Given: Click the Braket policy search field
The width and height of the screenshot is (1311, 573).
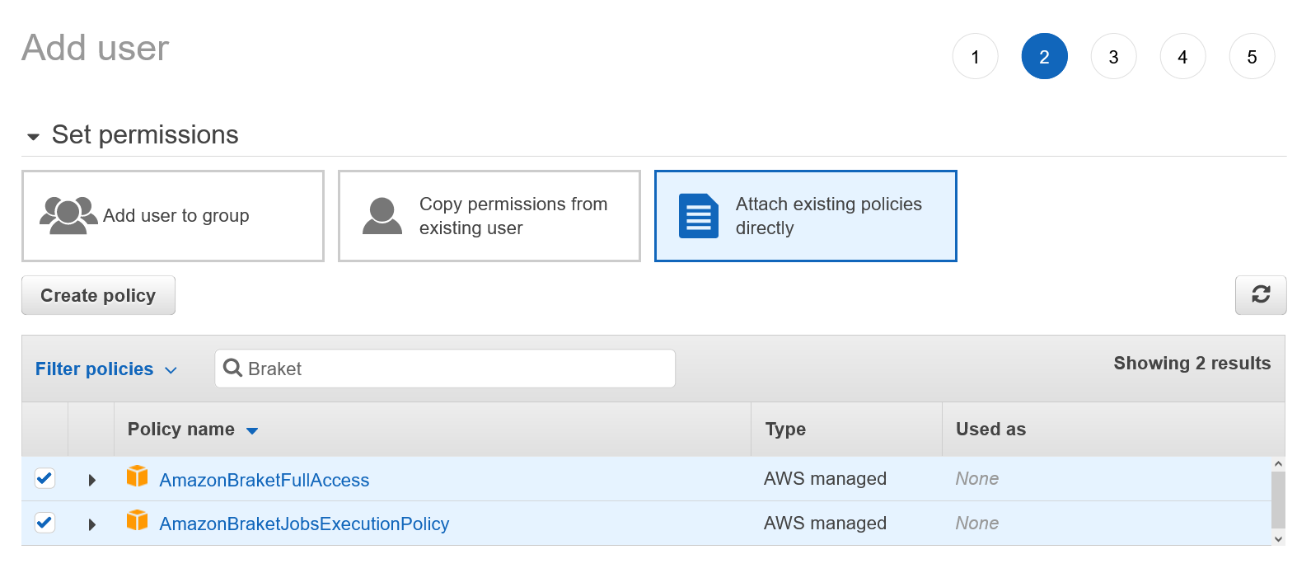Looking at the screenshot, I should tap(445, 369).
